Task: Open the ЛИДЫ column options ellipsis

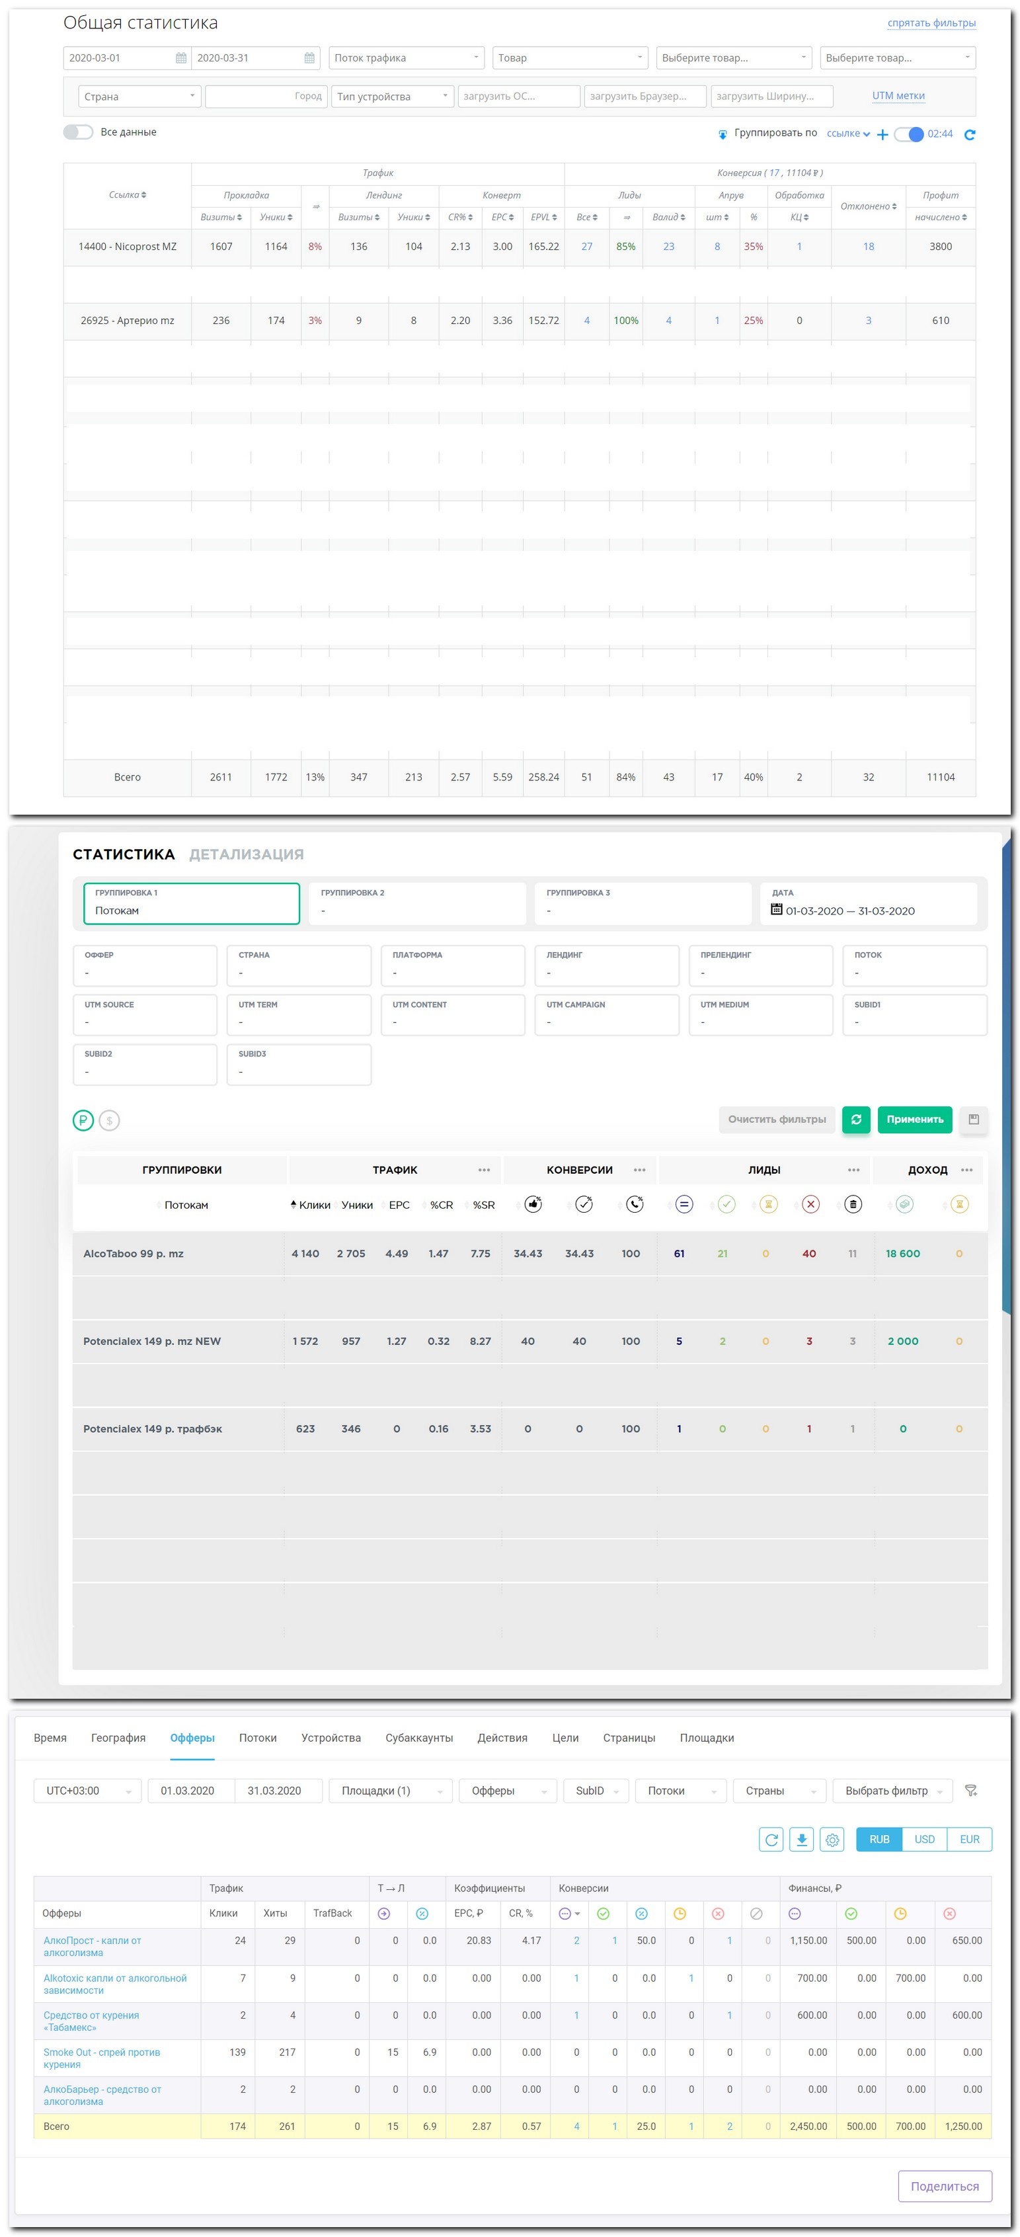Action: coord(853,1170)
